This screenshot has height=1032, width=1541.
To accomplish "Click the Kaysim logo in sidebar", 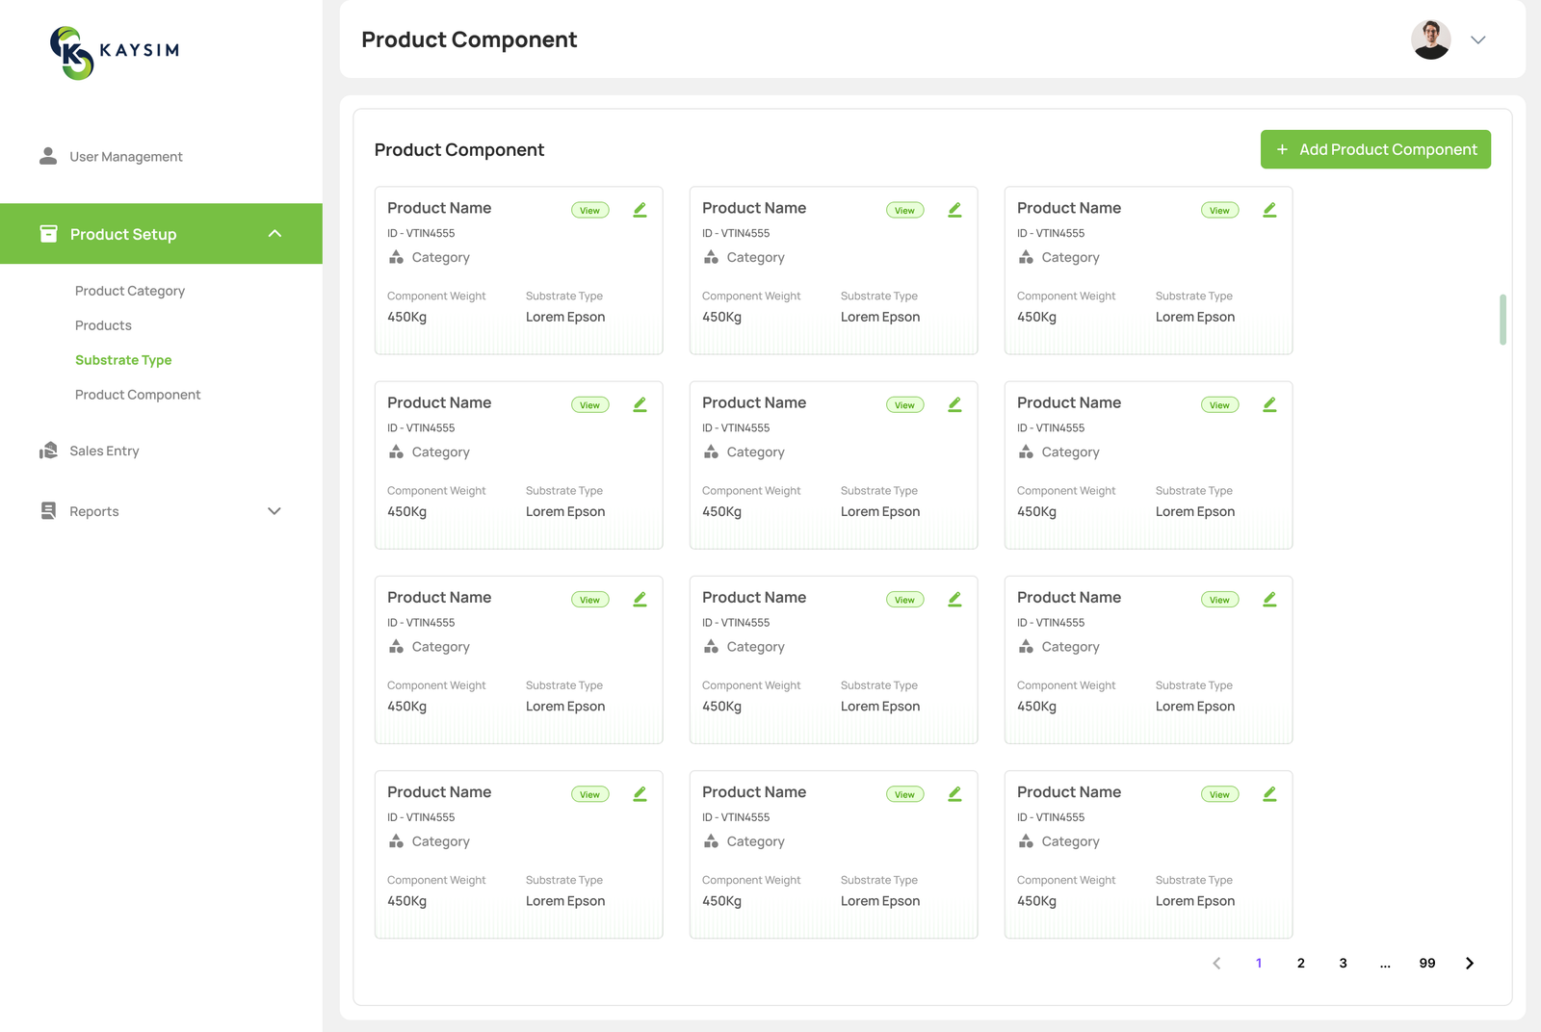I will 114,52.
